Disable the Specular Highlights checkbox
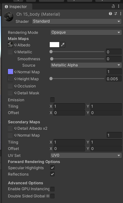Viewport: 123px width, 203px height. (x=52, y=168)
